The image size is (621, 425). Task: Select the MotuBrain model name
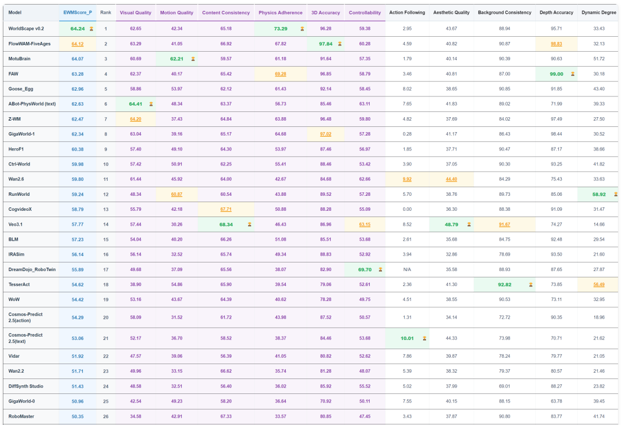tap(20, 59)
